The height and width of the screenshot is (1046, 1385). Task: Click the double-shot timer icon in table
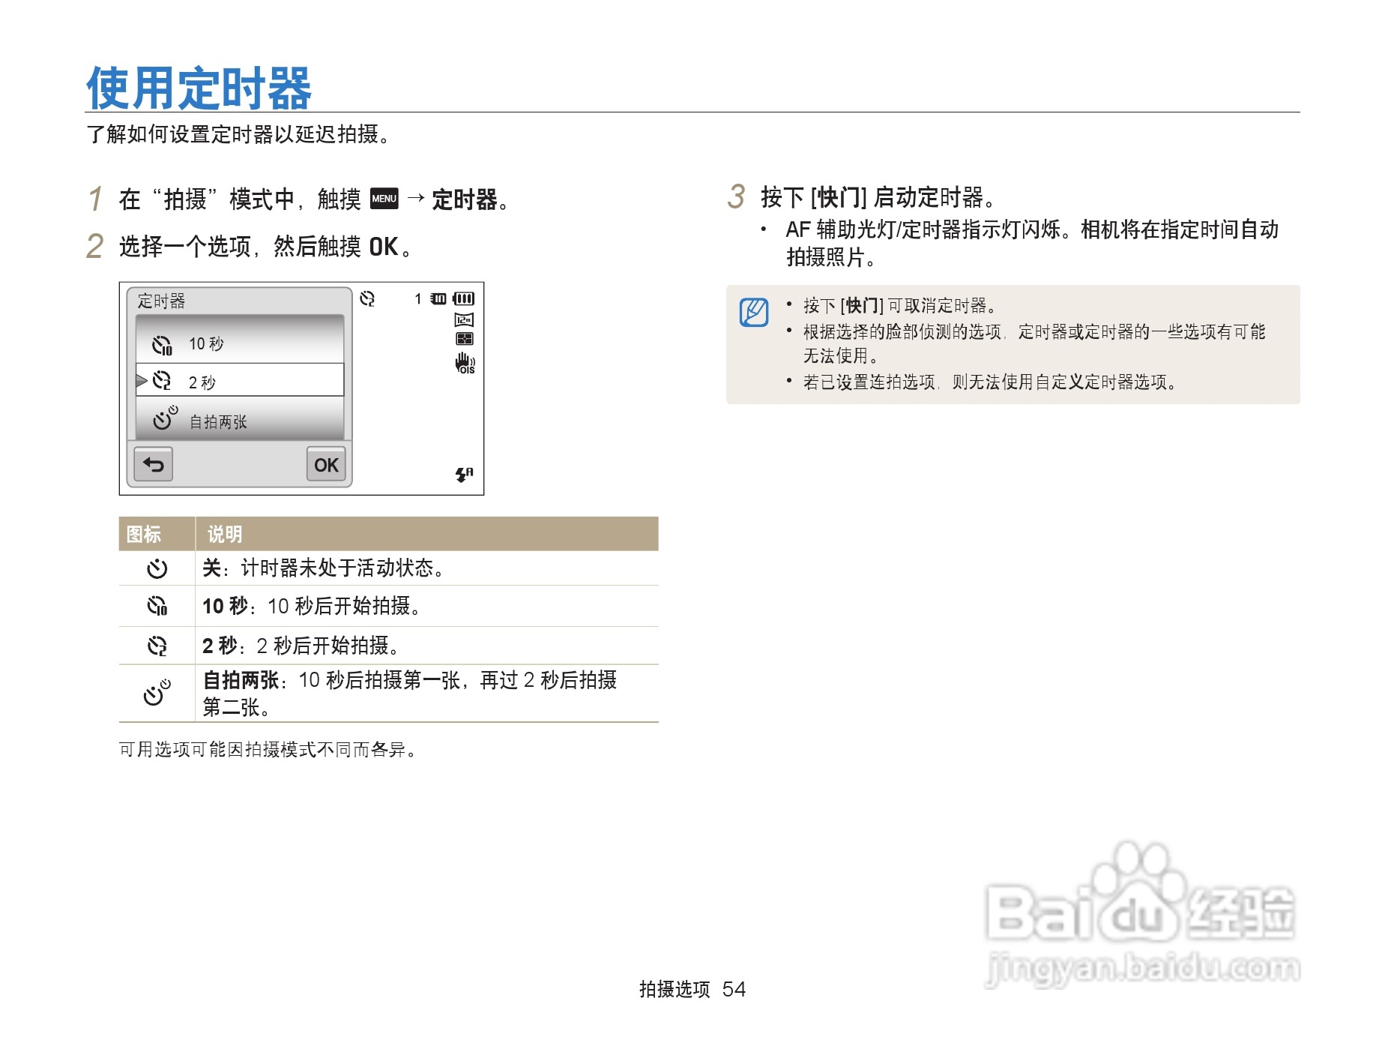(x=157, y=693)
